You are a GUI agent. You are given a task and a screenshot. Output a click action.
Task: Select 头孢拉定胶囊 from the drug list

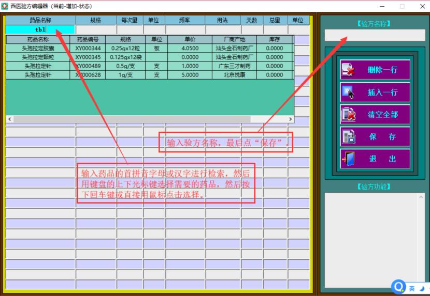coord(38,48)
